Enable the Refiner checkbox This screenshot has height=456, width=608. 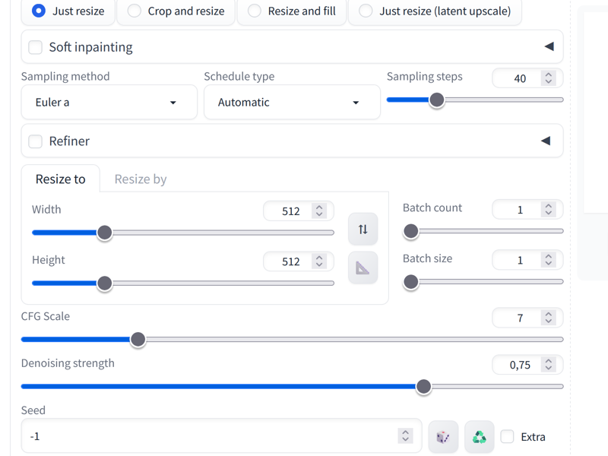coord(35,141)
